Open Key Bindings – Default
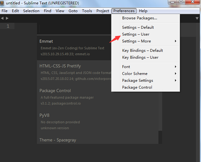This screenshot has height=162, width=201. 146,51
